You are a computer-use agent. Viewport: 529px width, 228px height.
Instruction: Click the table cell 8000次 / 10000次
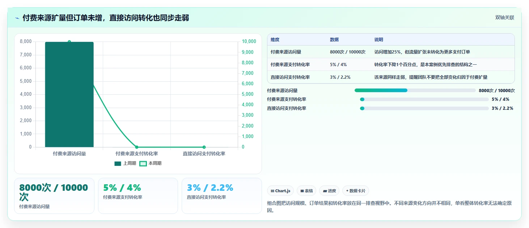coord(348,52)
